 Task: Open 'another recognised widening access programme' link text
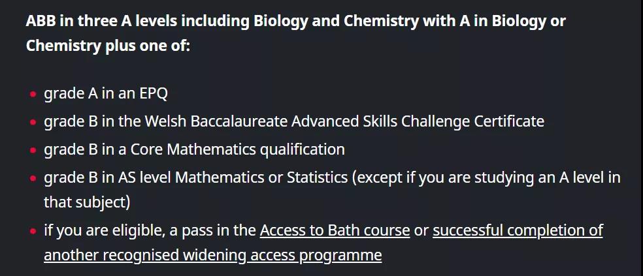click(213, 255)
